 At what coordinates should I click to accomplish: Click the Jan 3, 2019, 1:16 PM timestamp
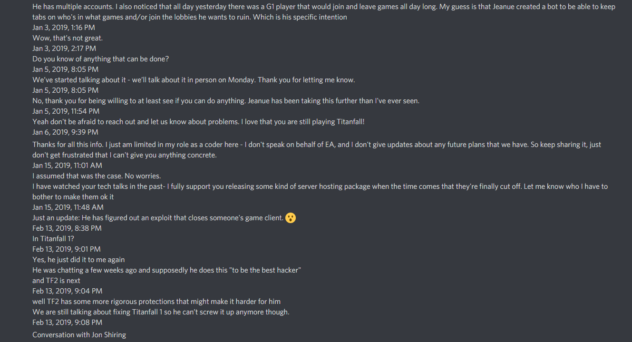point(64,28)
